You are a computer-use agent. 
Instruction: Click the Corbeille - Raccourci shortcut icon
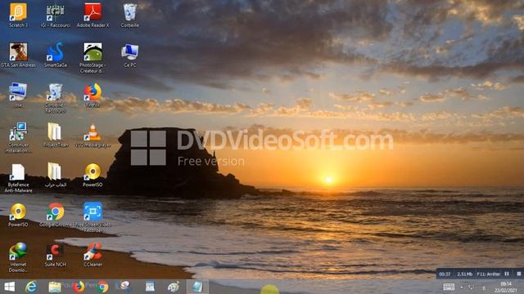pos(56,98)
